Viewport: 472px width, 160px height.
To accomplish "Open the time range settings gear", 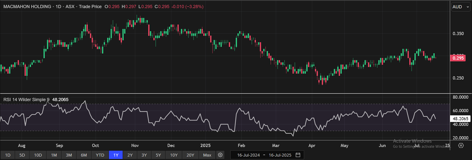I will click(220, 155).
